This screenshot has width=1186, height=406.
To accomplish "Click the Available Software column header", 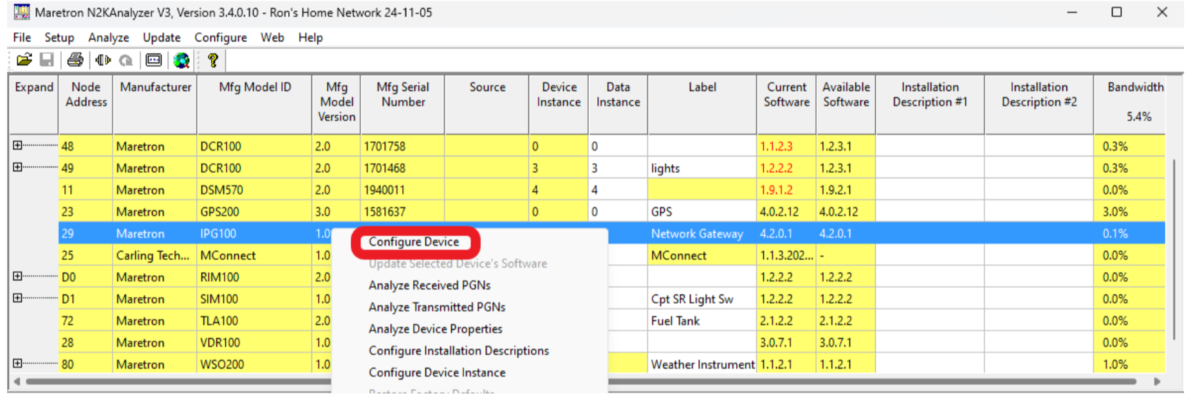I will point(846,105).
